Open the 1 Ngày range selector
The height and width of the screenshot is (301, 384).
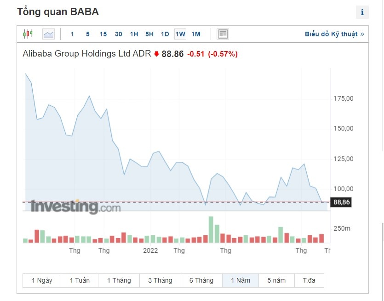tap(41, 280)
